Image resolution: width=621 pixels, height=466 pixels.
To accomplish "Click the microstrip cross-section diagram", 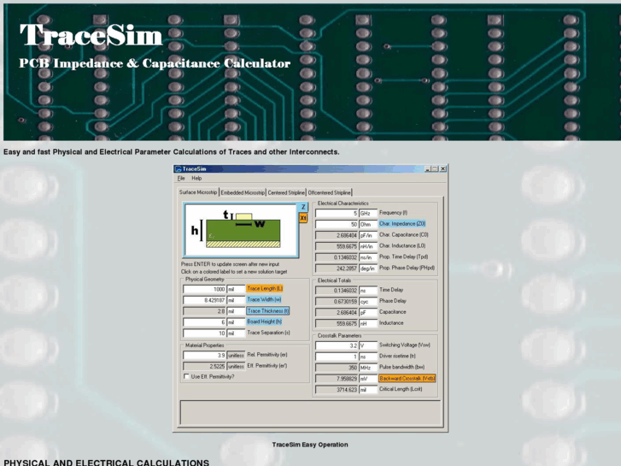I will pyautogui.click(x=241, y=230).
